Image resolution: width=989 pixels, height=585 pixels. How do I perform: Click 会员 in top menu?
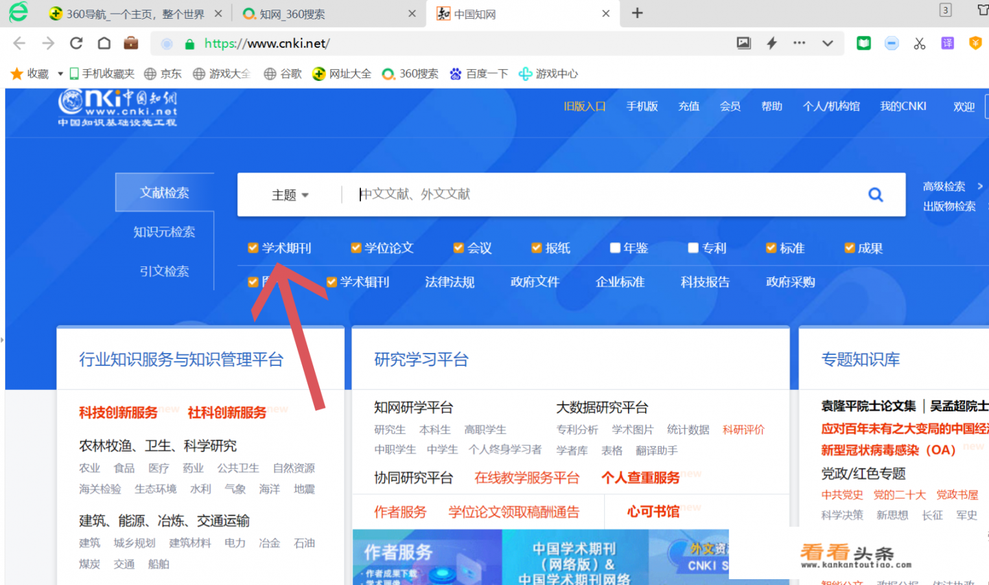[x=730, y=106]
